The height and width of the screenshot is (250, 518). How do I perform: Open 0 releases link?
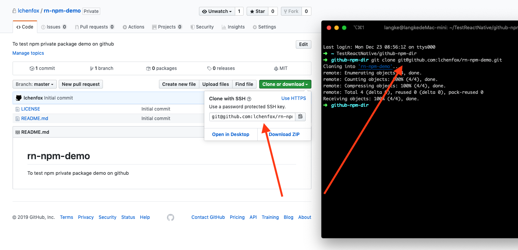pyautogui.click(x=221, y=68)
